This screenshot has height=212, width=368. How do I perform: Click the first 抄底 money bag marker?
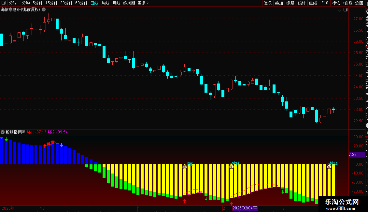tap(185, 167)
